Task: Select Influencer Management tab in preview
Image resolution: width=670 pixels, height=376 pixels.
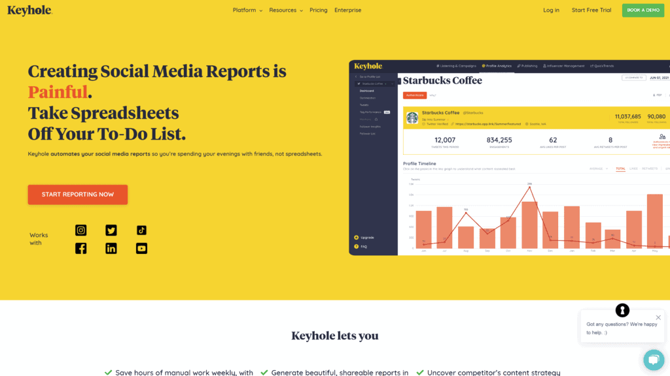Action: 563,66
